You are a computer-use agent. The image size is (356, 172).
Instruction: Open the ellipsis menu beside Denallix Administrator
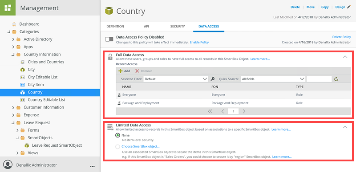[92, 166]
